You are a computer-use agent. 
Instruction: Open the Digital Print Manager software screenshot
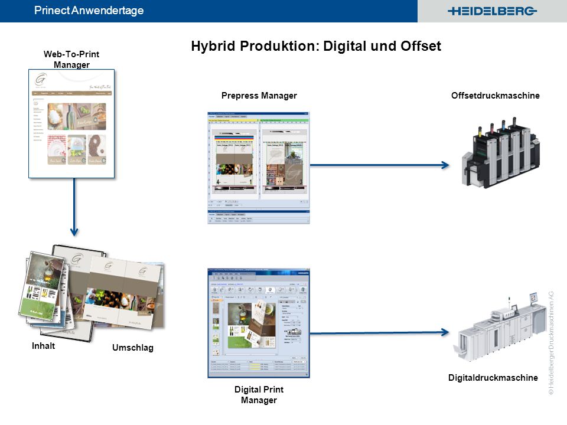point(259,323)
